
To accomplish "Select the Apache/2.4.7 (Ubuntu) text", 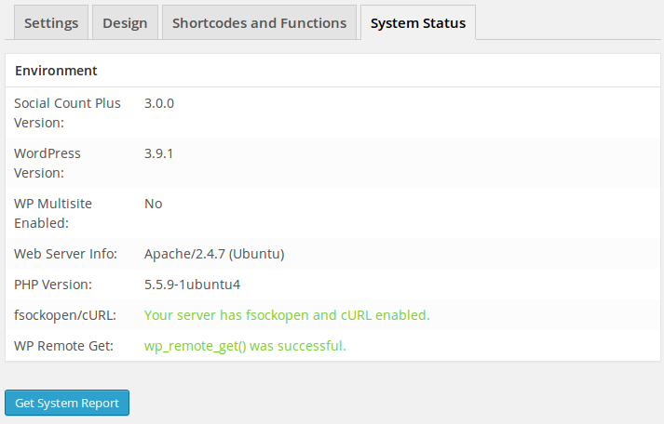I will point(214,254).
